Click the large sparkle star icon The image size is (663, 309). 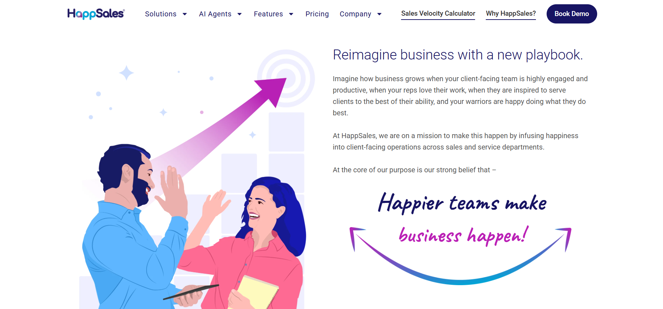pos(126,73)
